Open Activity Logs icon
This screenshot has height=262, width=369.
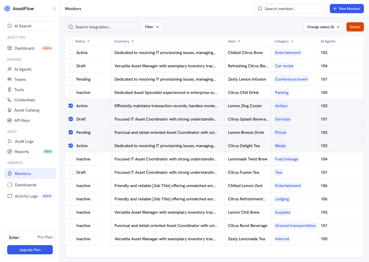pyautogui.click(x=10, y=196)
